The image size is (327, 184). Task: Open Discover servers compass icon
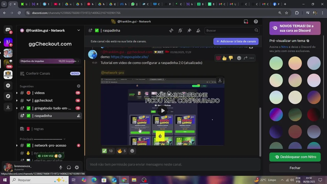pyautogui.click(x=8, y=96)
